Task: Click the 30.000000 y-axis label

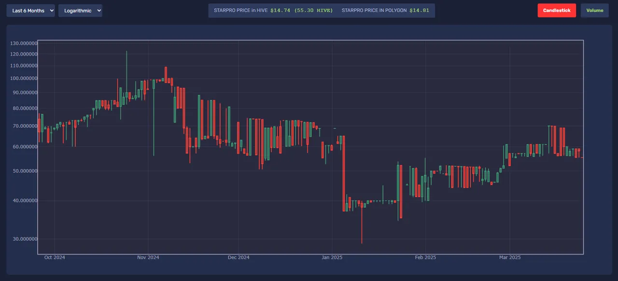Action: pyautogui.click(x=25, y=239)
